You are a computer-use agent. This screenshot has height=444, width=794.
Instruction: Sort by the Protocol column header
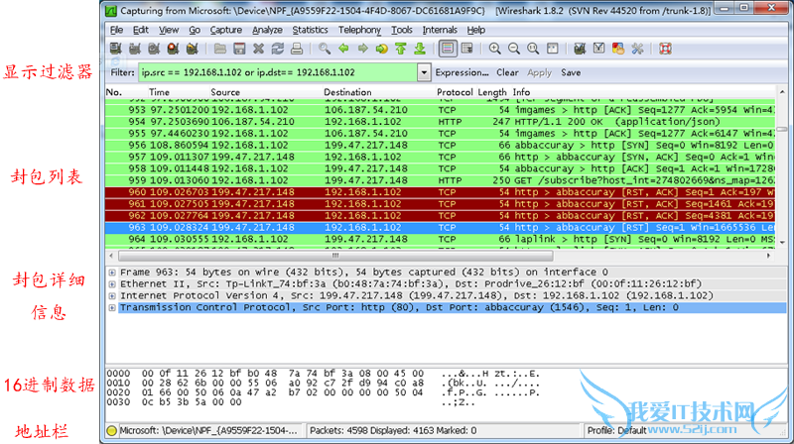point(455,92)
